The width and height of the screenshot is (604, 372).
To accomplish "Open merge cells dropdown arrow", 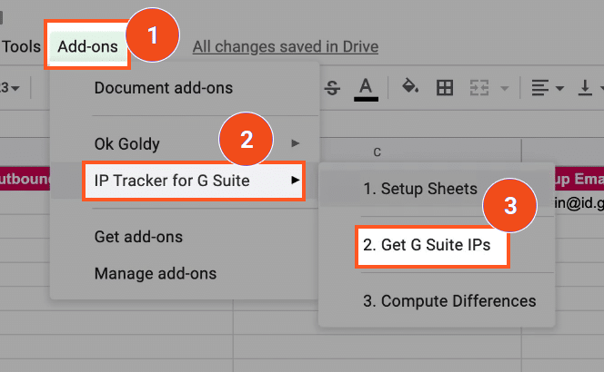I will 504,89.
